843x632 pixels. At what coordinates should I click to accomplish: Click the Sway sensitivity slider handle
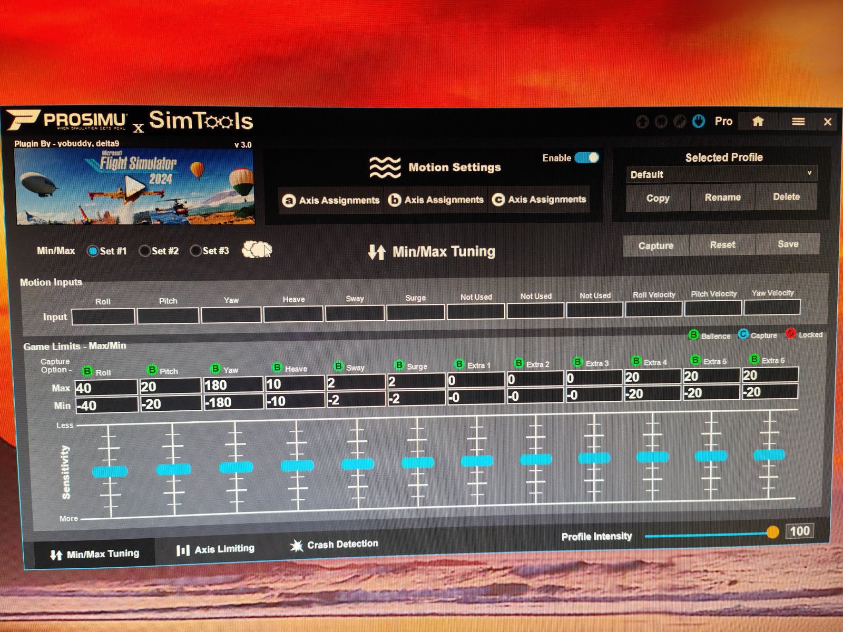[x=358, y=464]
